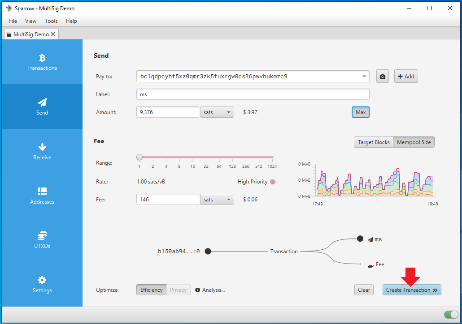Viewport: 462px width, 324px height.
Task: Select Efficiency optimization
Action: [152, 290]
